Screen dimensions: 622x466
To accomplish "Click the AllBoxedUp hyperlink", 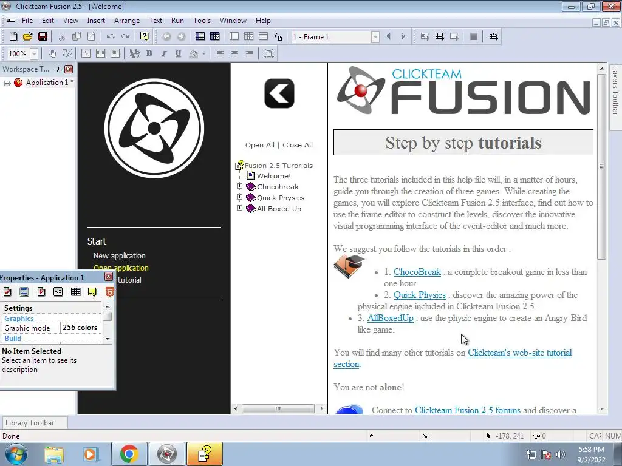I will (391, 318).
